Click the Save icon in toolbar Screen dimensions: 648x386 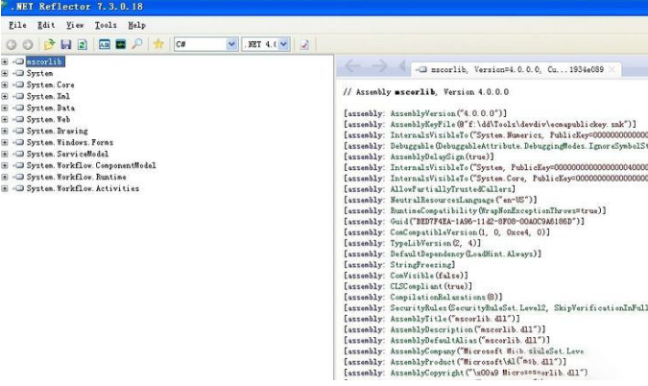point(65,44)
